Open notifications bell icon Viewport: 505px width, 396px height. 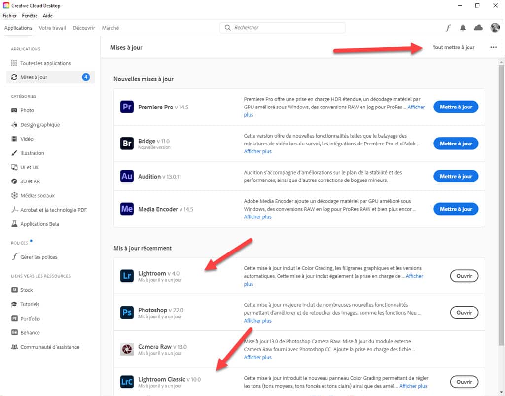[x=463, y=28]
